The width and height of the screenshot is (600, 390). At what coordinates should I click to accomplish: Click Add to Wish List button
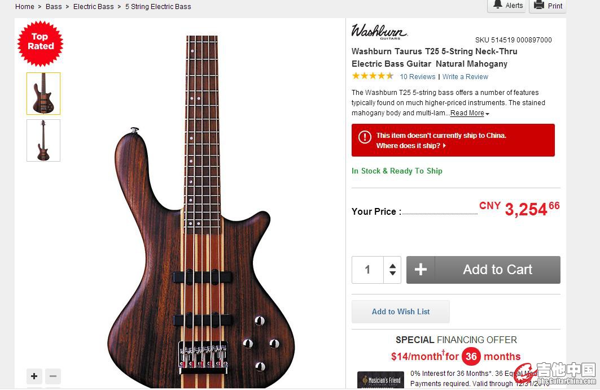[x=401, y=311]
